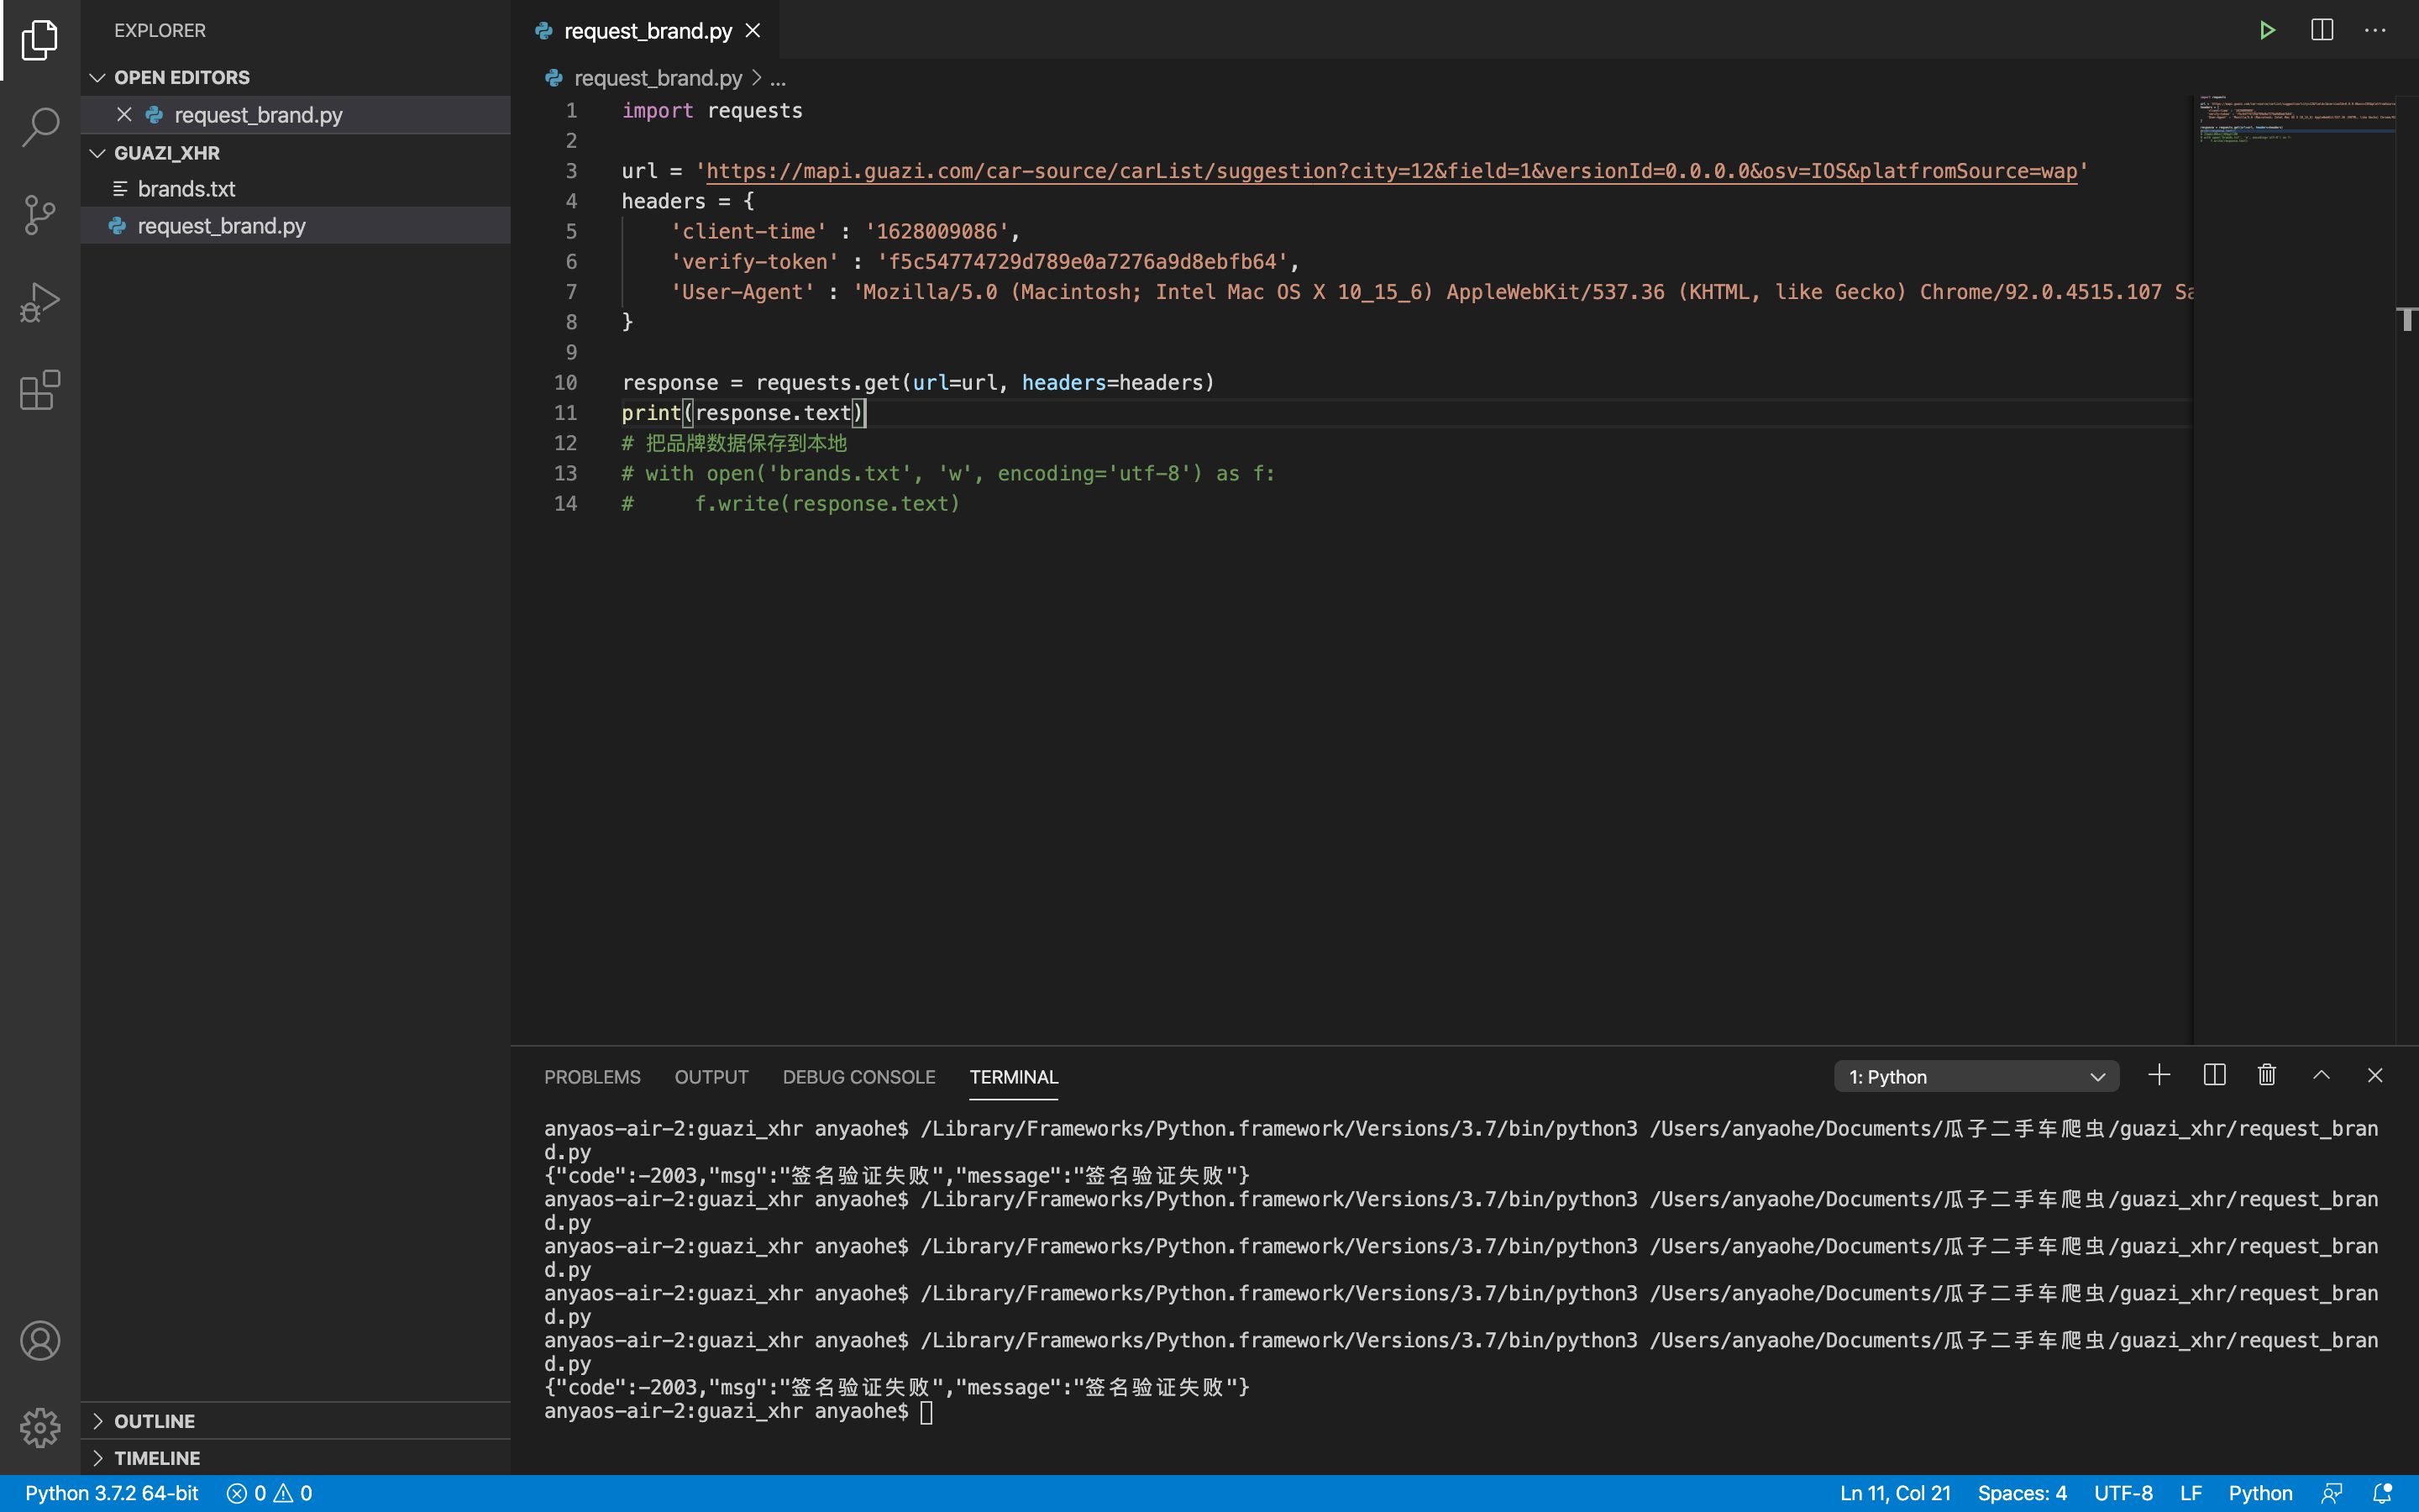Click the feedback icon in status bar

(2332, 1493)
